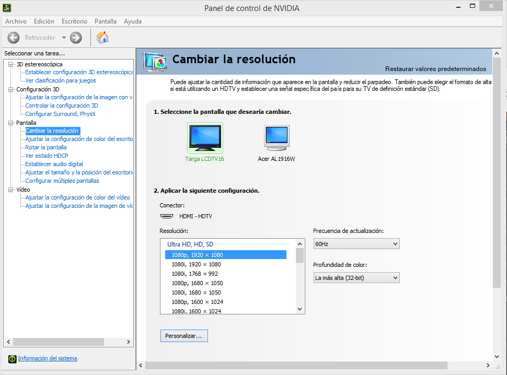Minimize the NVIDIA control panel window
The image size is (507, 375).
pos(458,7)
